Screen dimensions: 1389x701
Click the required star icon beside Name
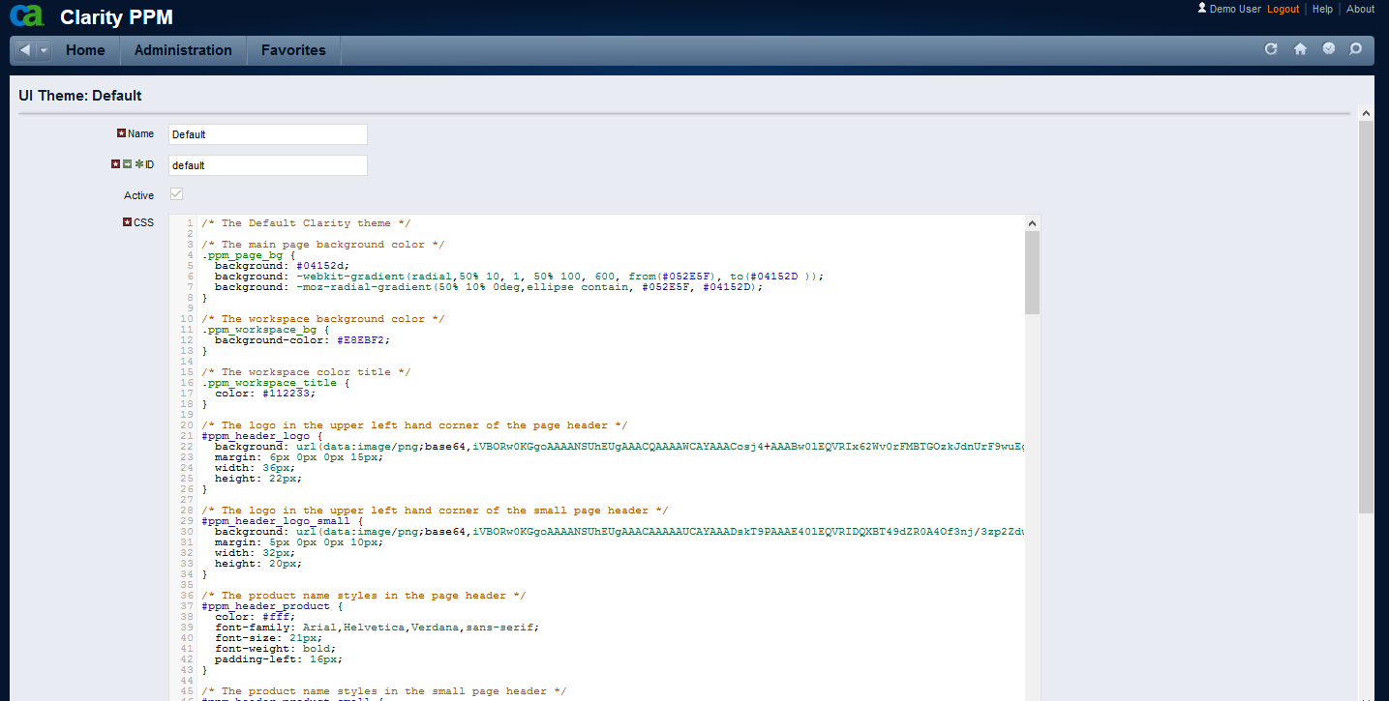(122, 133)
